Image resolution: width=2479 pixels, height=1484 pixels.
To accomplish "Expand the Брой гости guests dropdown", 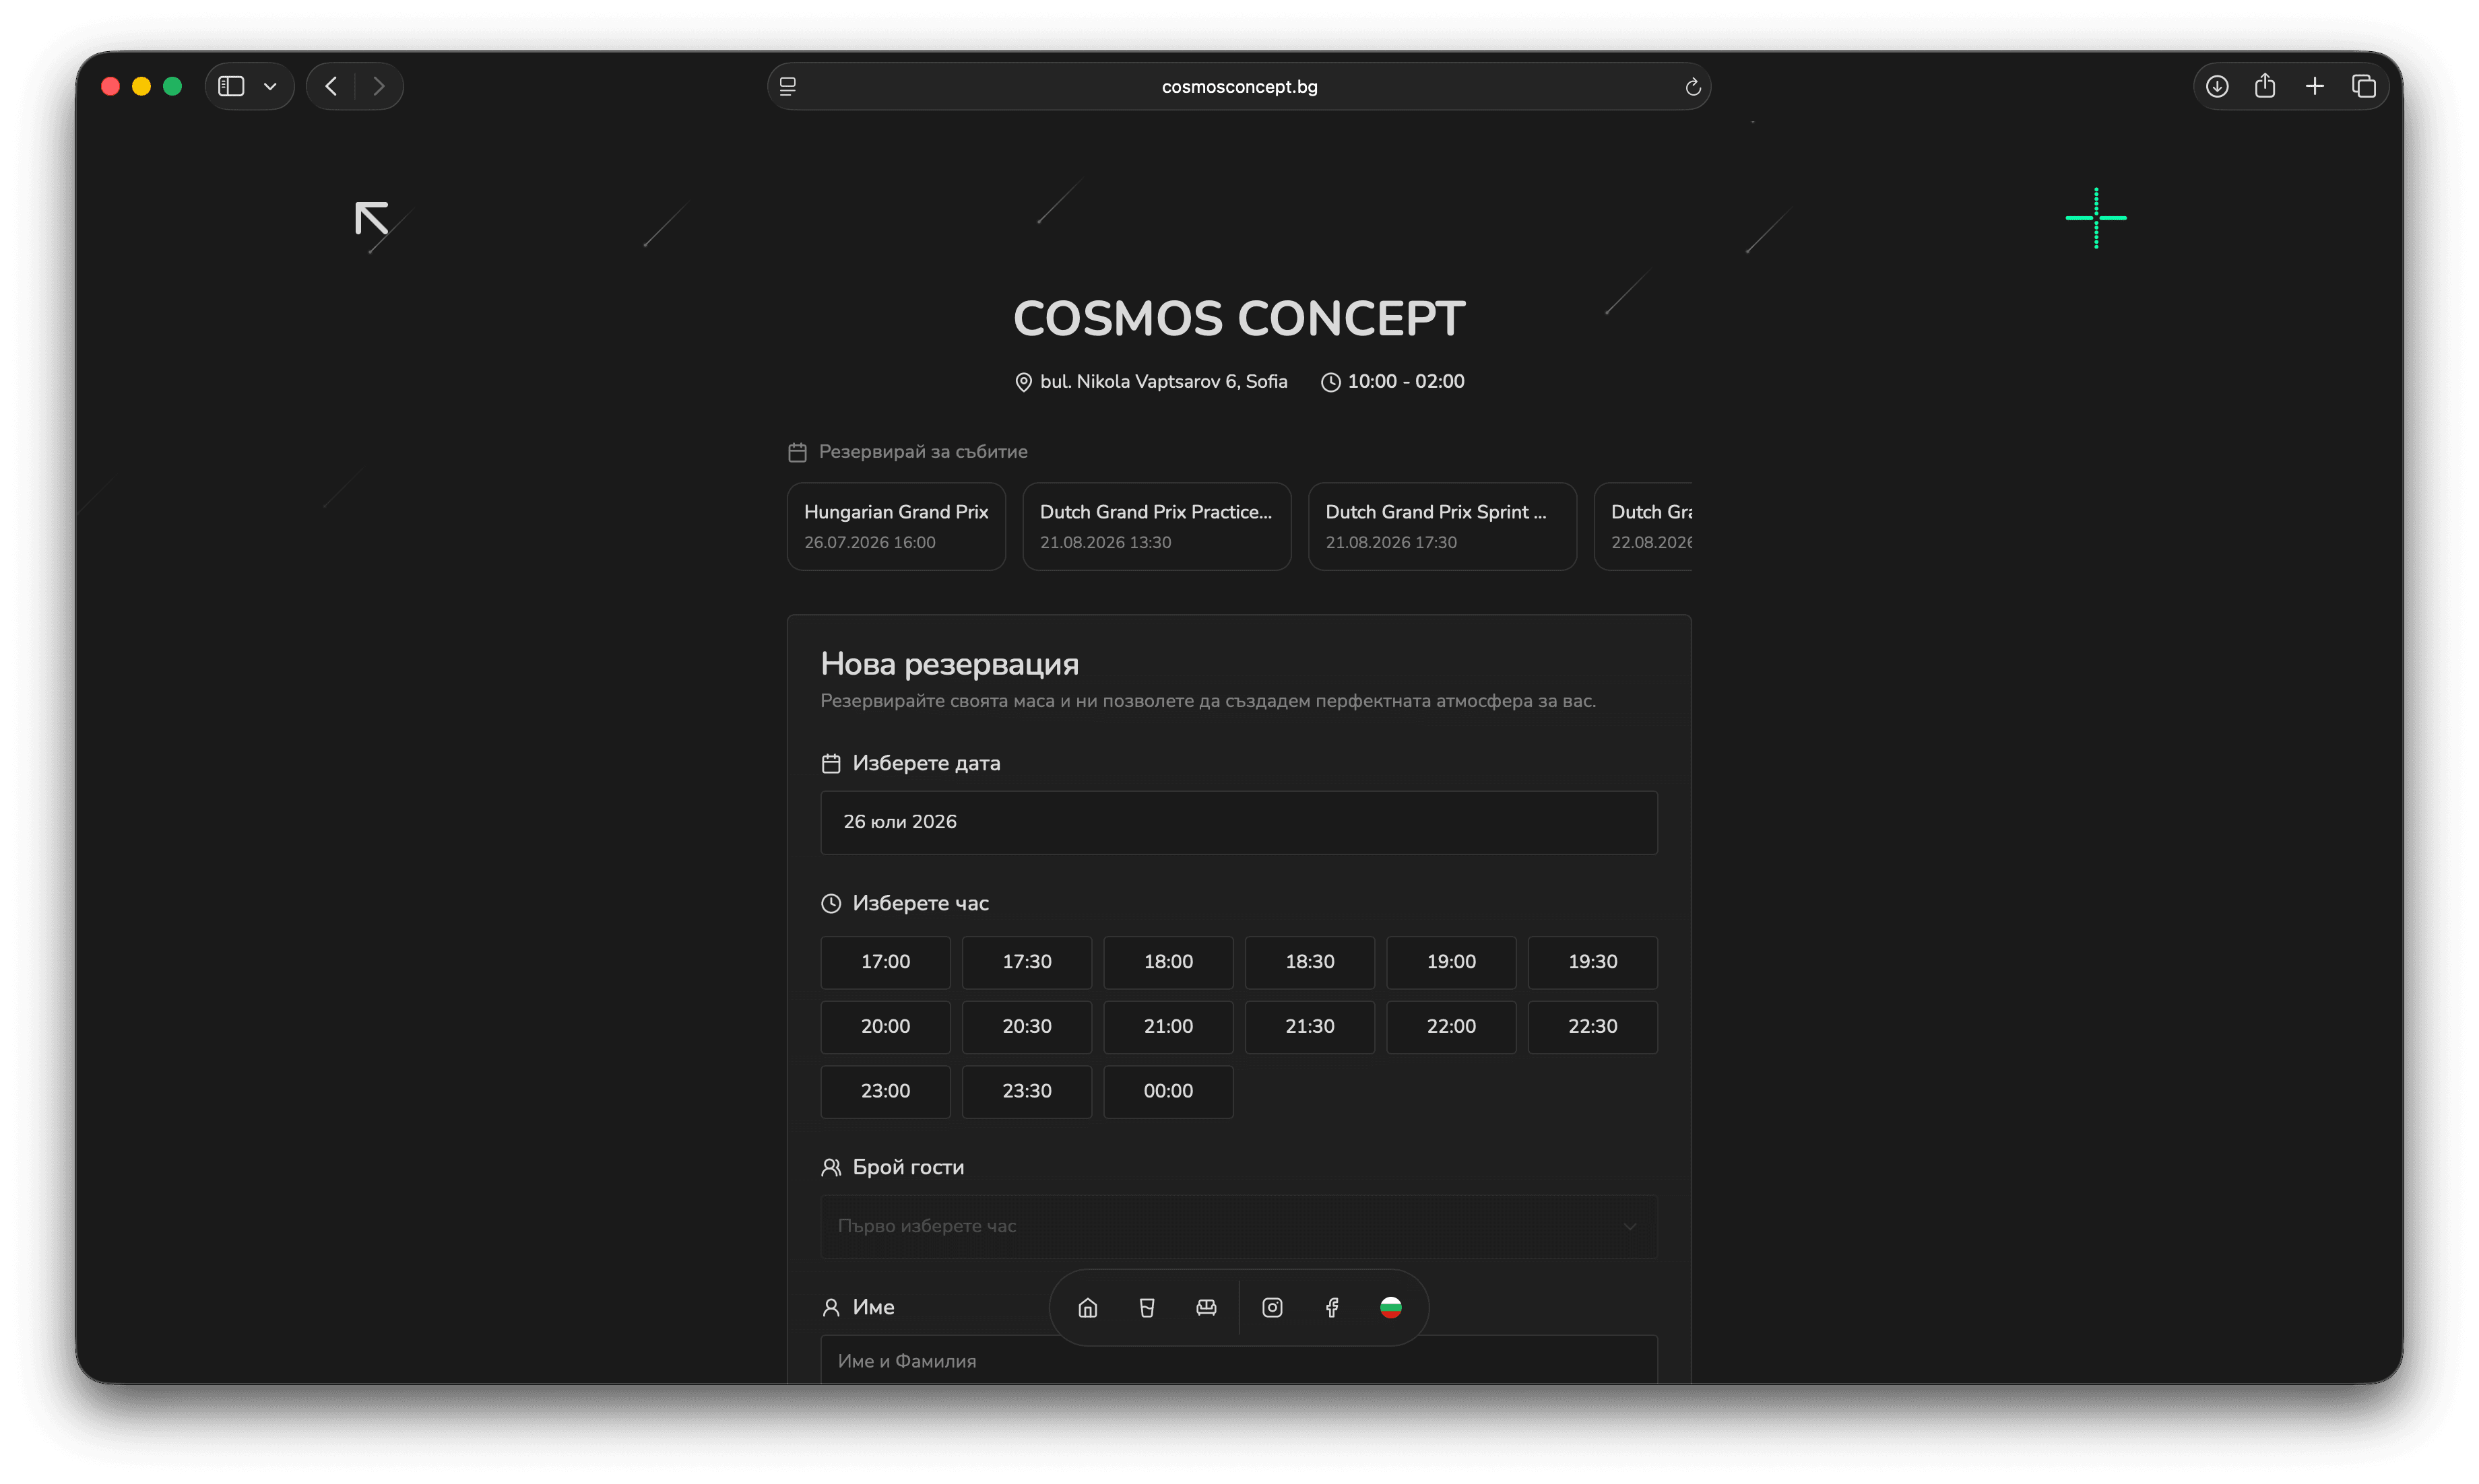I will pyautogui.click(x=1239, y=1227).
